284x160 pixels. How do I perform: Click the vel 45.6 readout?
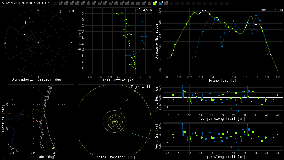[x=143, y=10]
